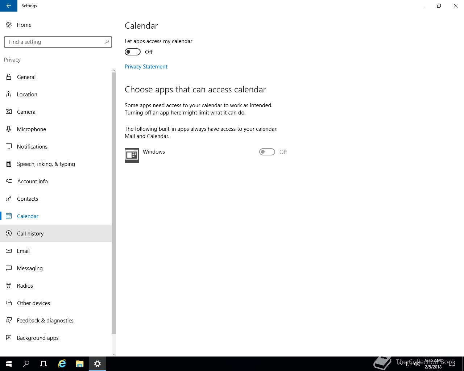The width and height of the screenshot is (464, 371).
Task: Click the Settings gear on taskbar
Action: [97, 364]
